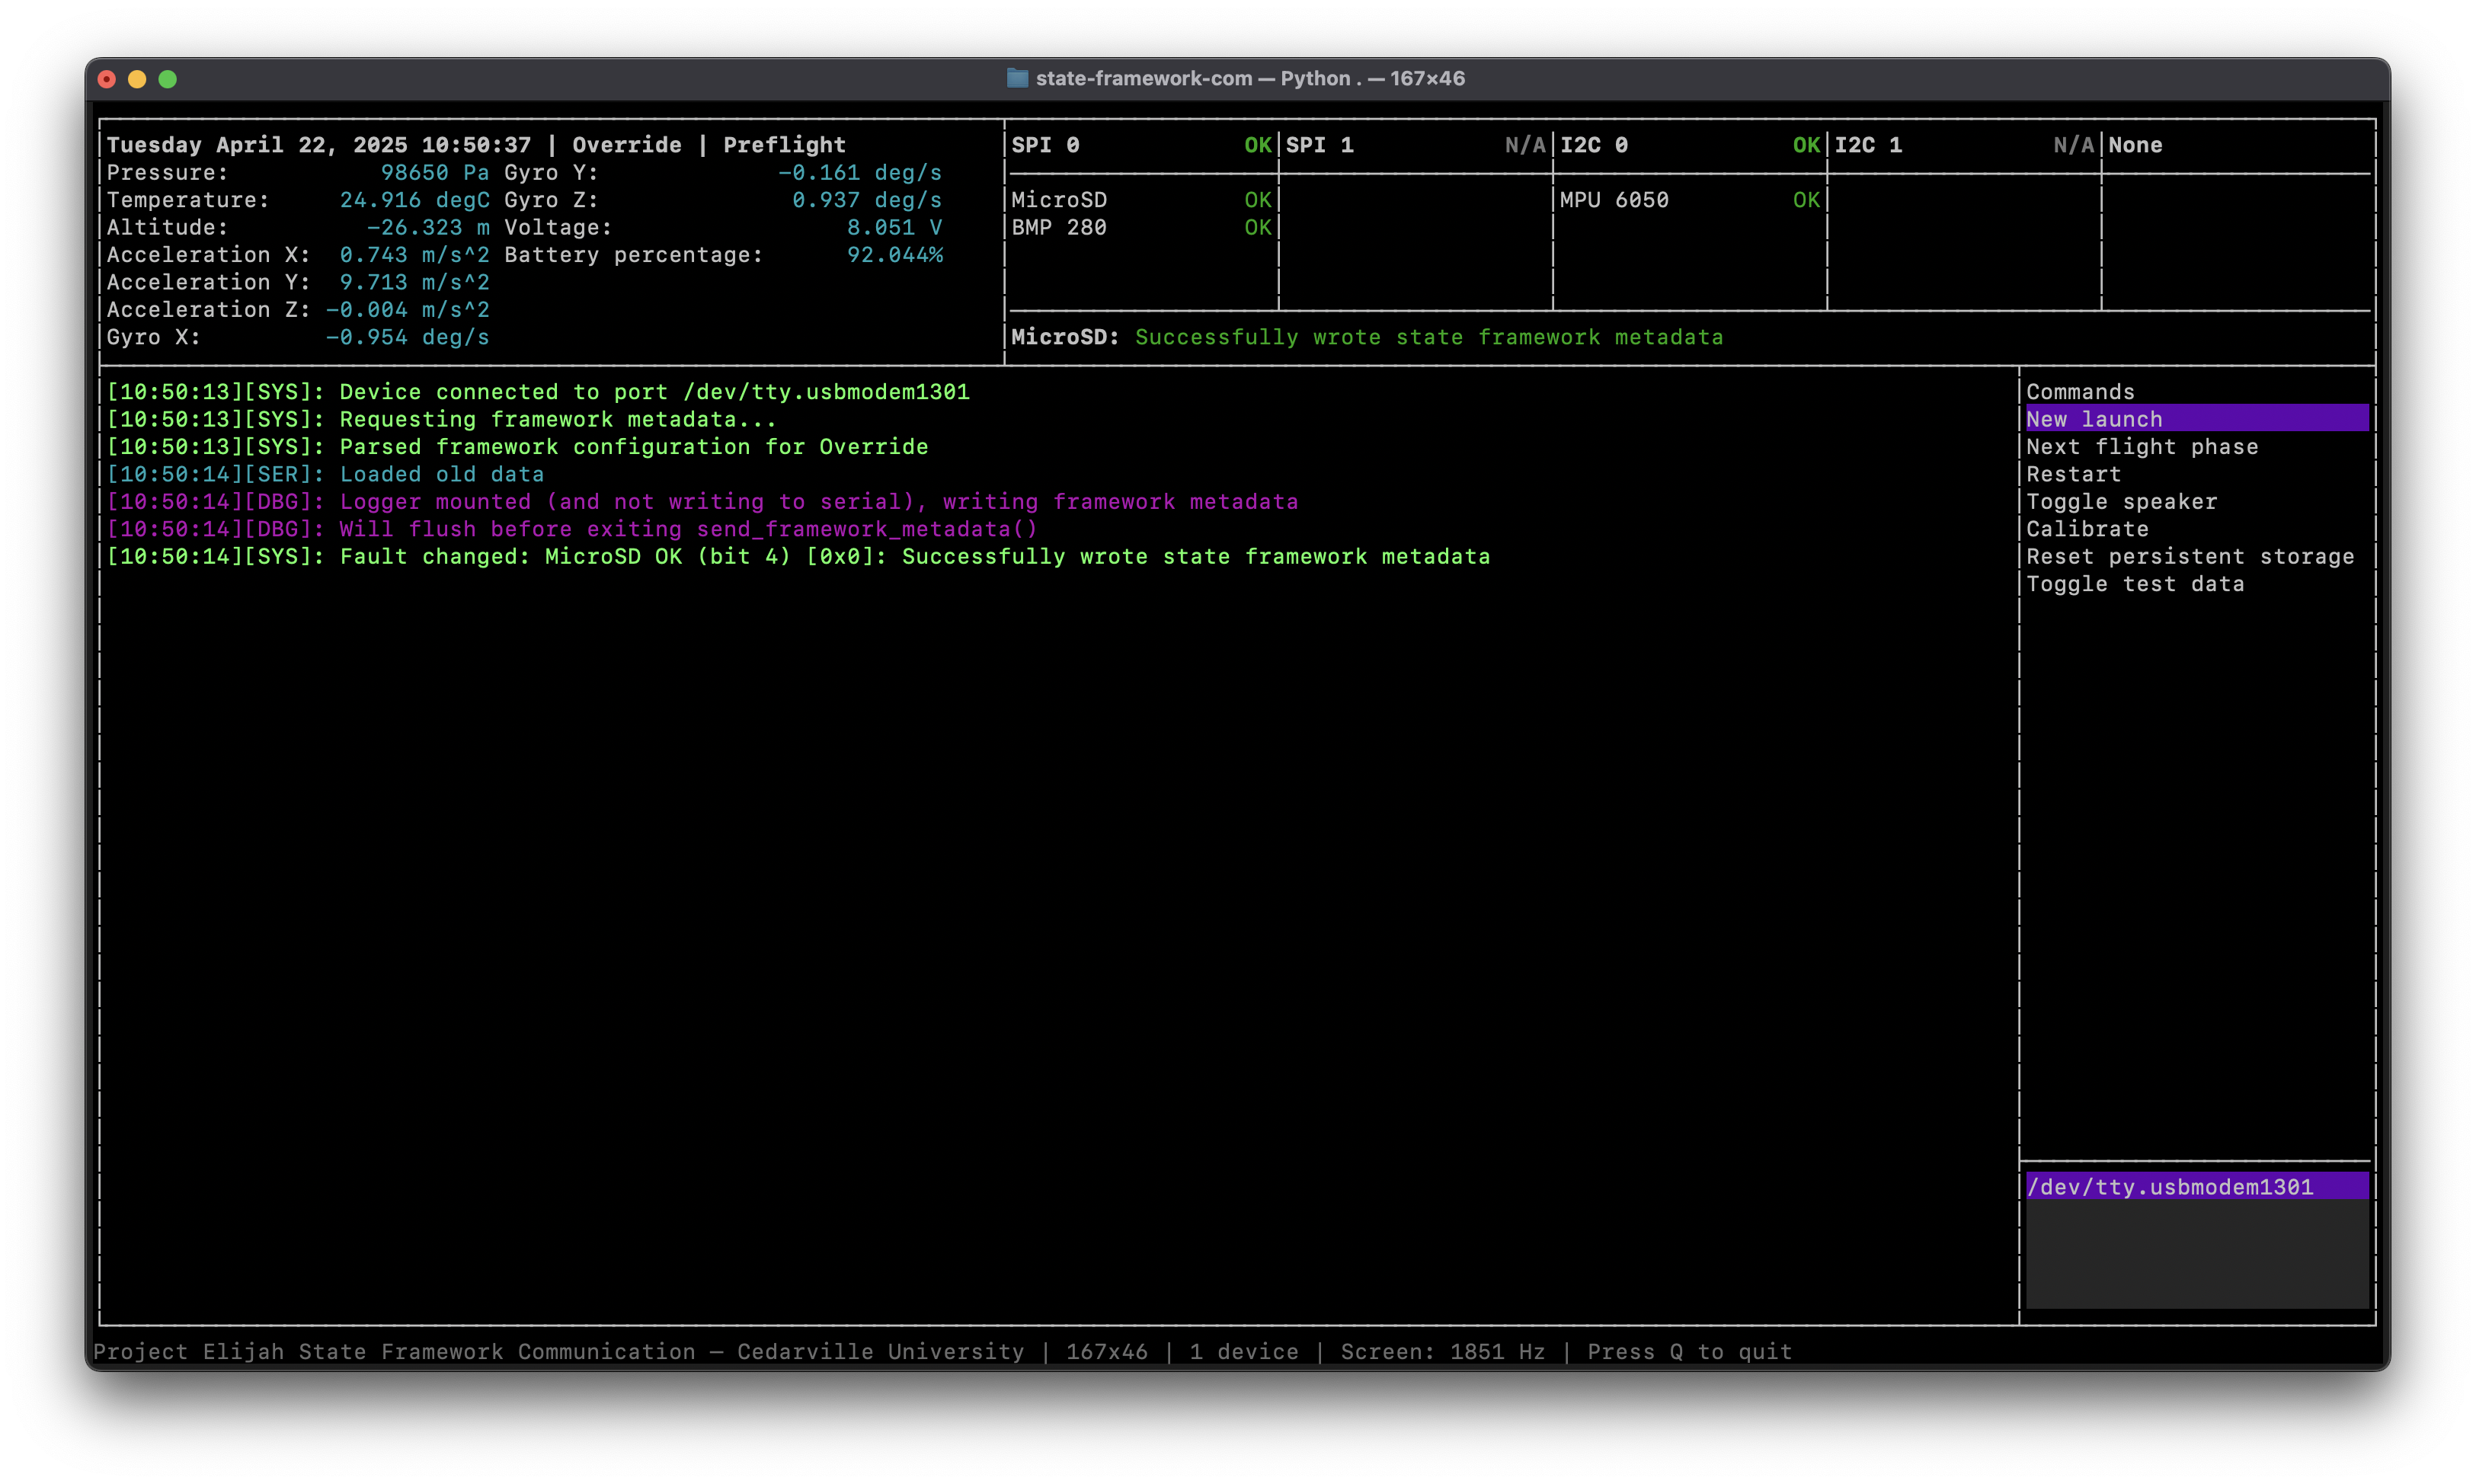The height and width of the screenshot is (1484, 2476).
Task: Click the Override label in header
Action: coord(627,145)
